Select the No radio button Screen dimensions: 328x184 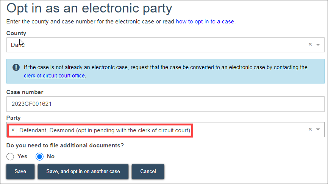click(x=39, y=156)
